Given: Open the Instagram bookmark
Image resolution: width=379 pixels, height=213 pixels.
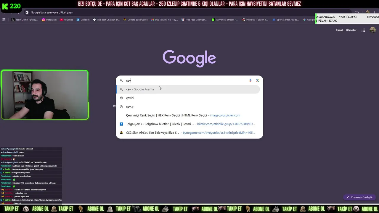Looking at the screenshot, I should [49, 20].
